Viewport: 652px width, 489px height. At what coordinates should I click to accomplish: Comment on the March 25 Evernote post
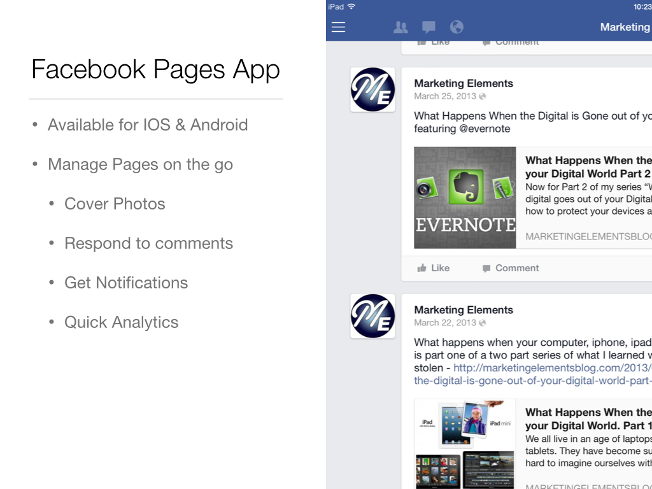click(511, 268)
